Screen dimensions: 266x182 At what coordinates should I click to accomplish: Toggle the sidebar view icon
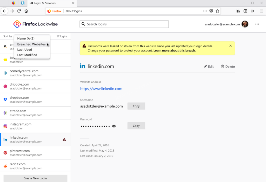click(x=245, y=11)
